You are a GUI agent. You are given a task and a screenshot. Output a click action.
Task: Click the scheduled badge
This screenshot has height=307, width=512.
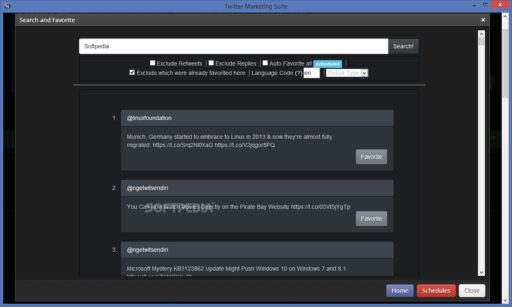(328, 64)
